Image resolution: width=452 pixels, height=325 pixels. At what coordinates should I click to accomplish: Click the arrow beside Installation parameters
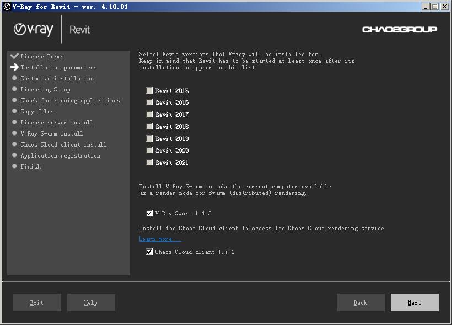pos(14,67)
